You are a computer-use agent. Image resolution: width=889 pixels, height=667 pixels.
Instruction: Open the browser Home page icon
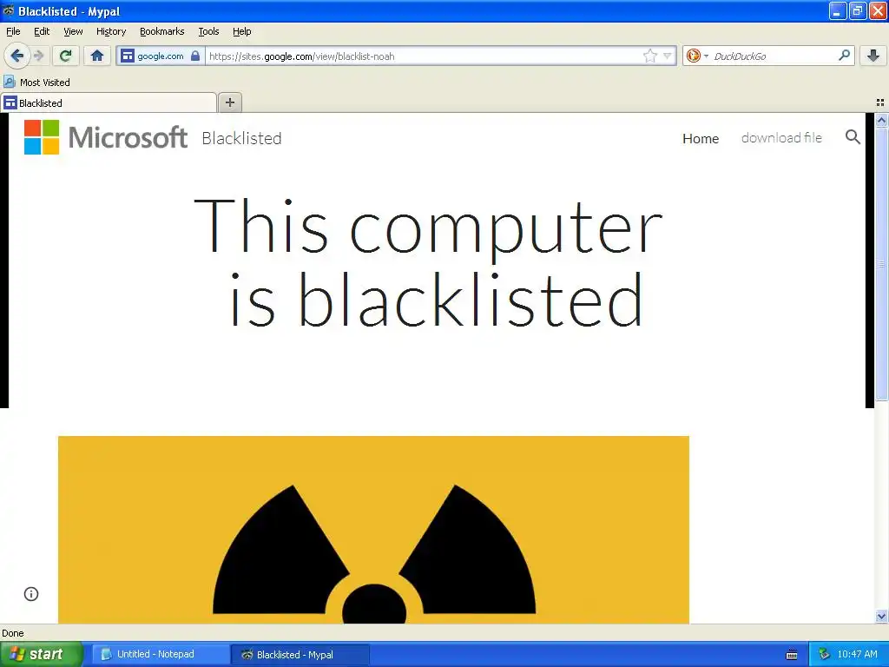(97, 56)
